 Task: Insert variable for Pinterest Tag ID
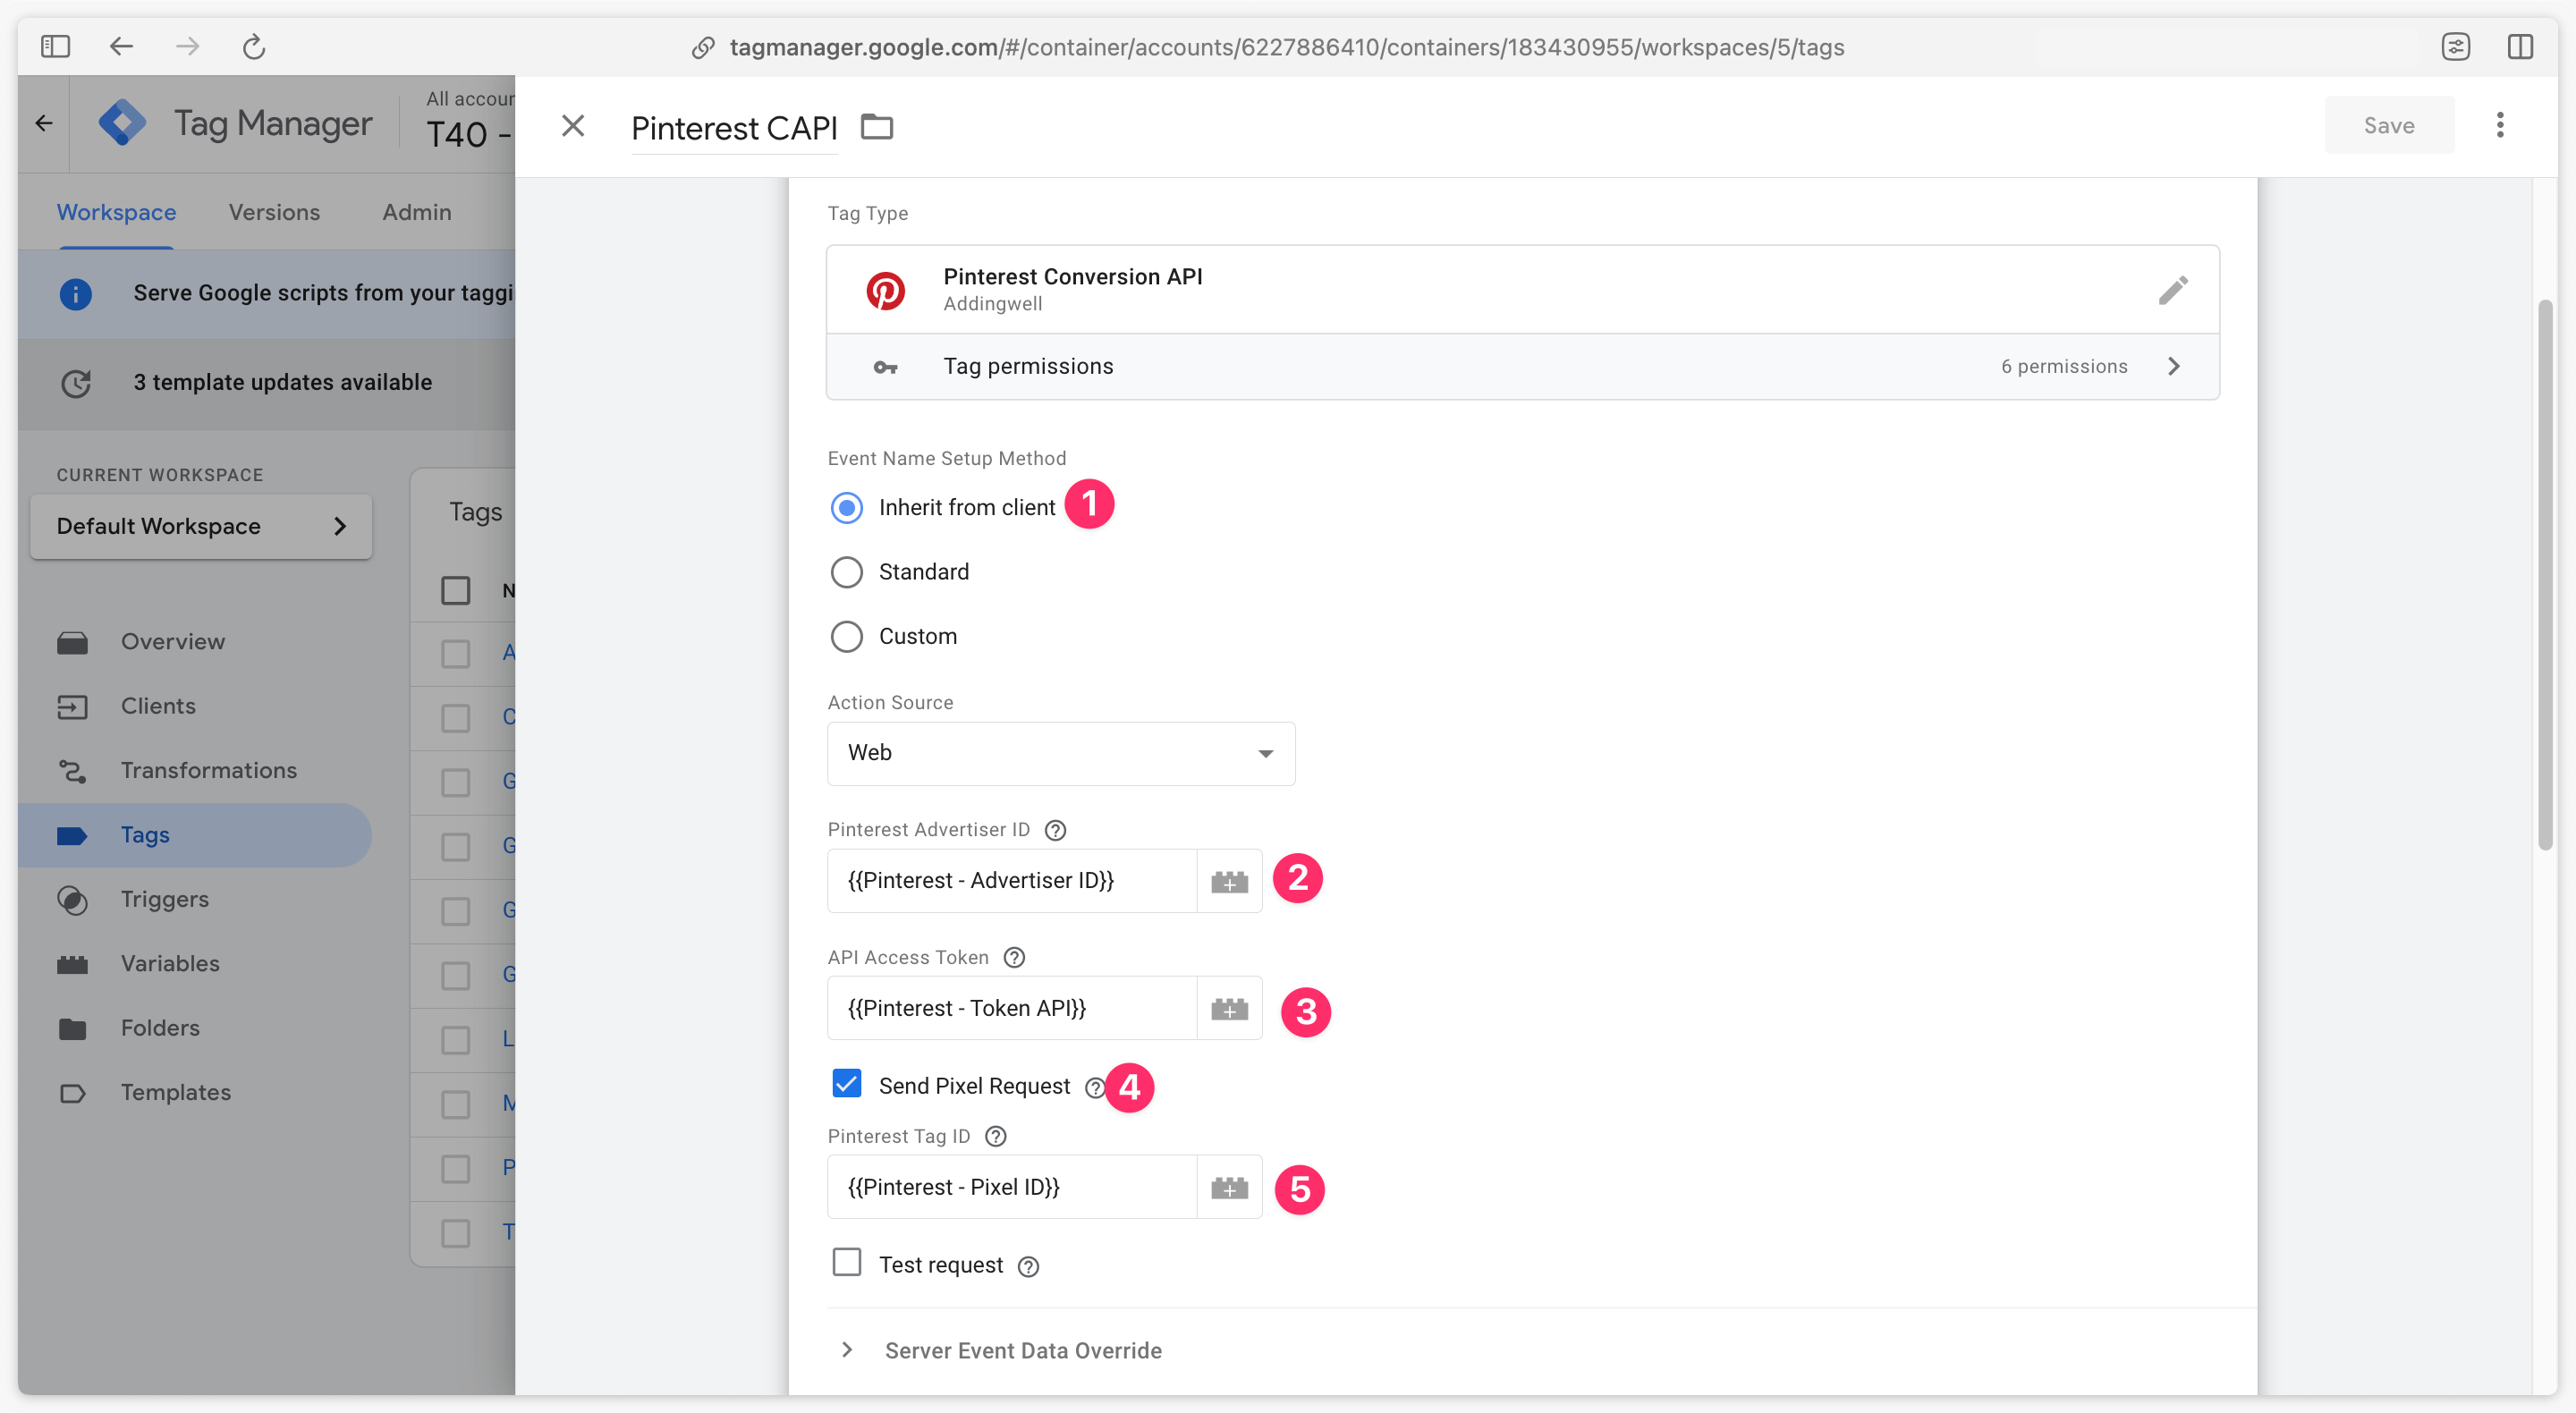pos(1229,1188)
